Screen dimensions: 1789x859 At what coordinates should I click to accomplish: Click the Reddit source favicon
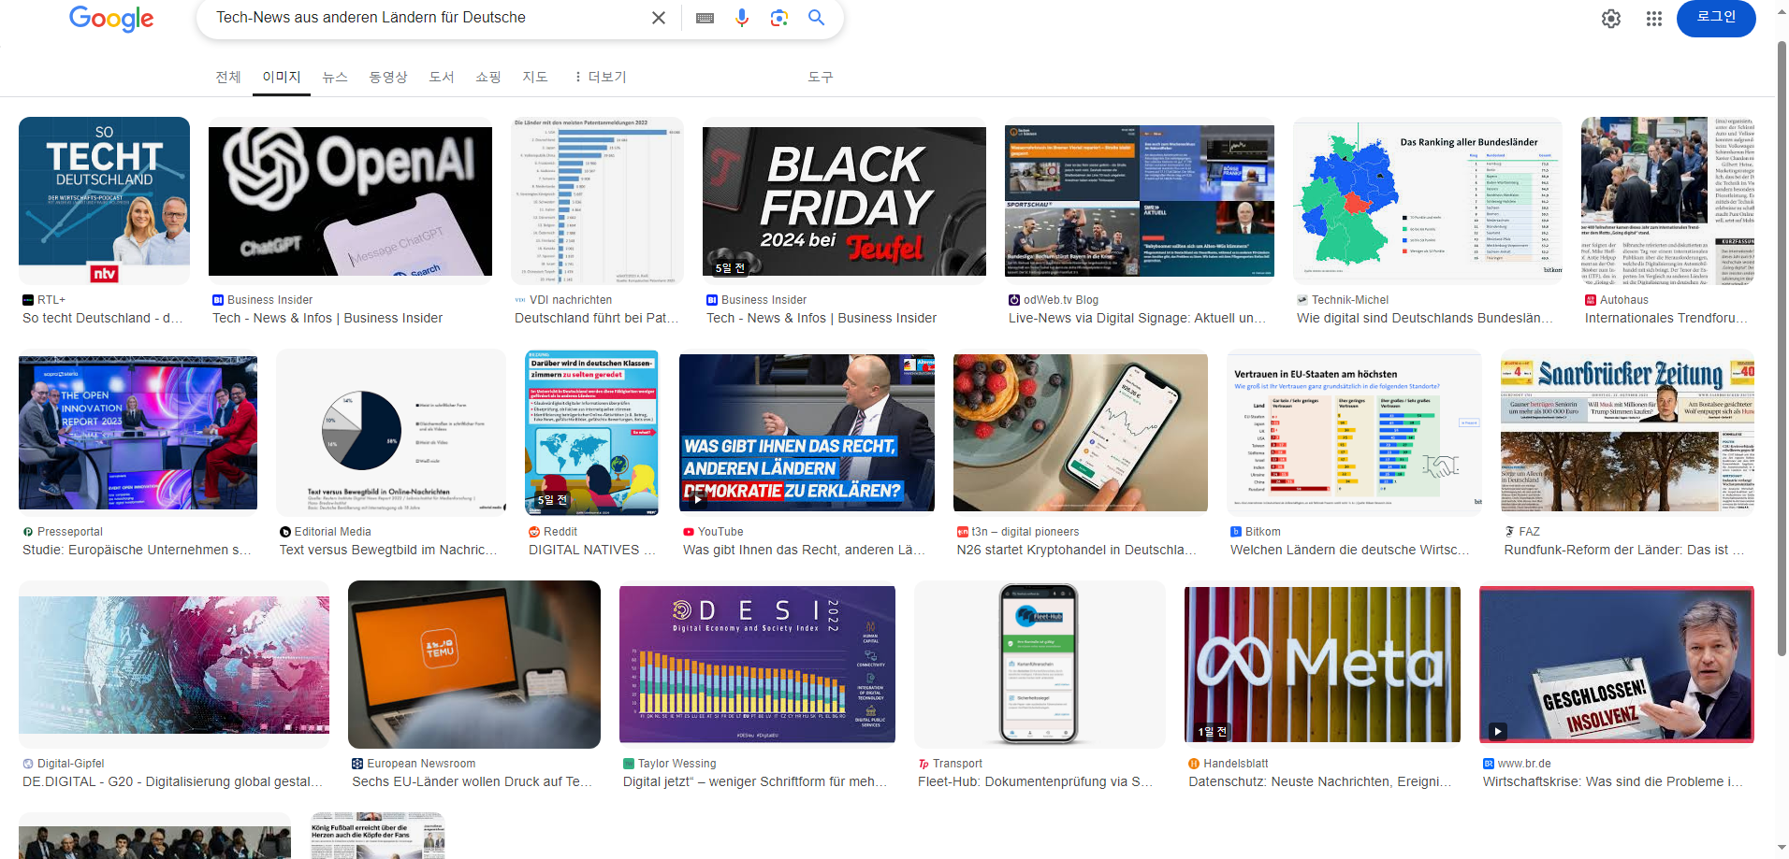pos(534,532)
